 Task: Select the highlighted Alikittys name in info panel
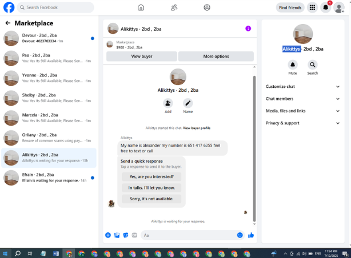[291, 49]
